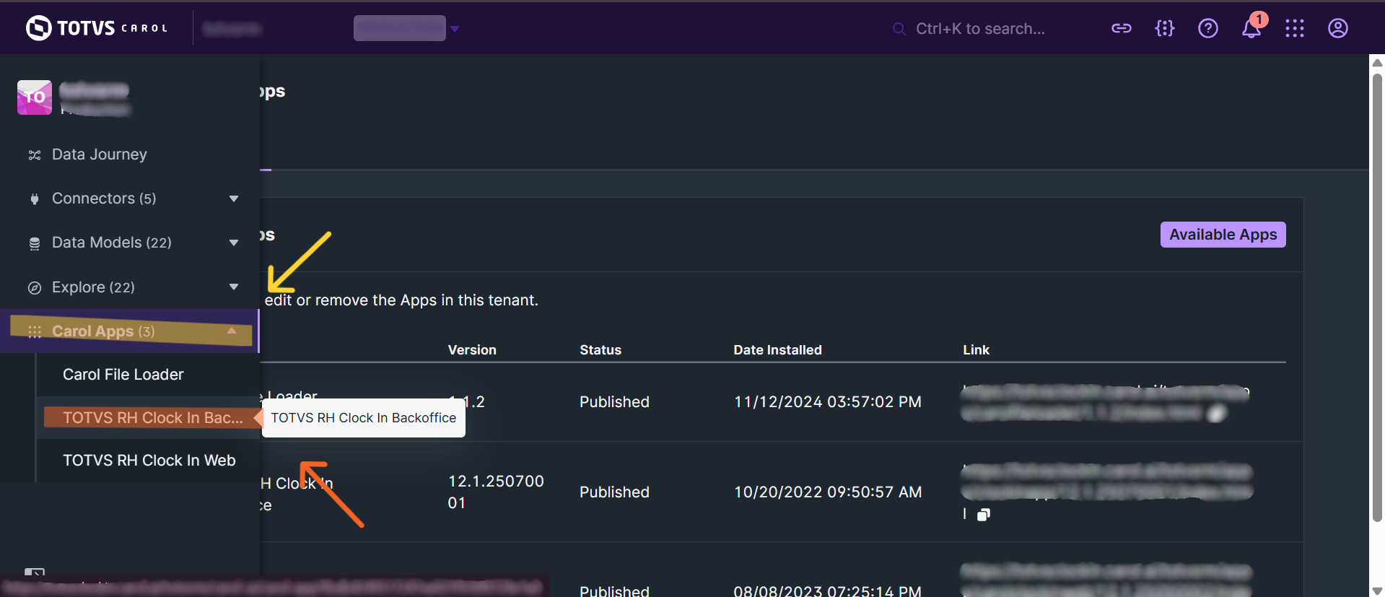
Task: Select Connectors (5) in the sidebar
Action: (x=104, y=199)
